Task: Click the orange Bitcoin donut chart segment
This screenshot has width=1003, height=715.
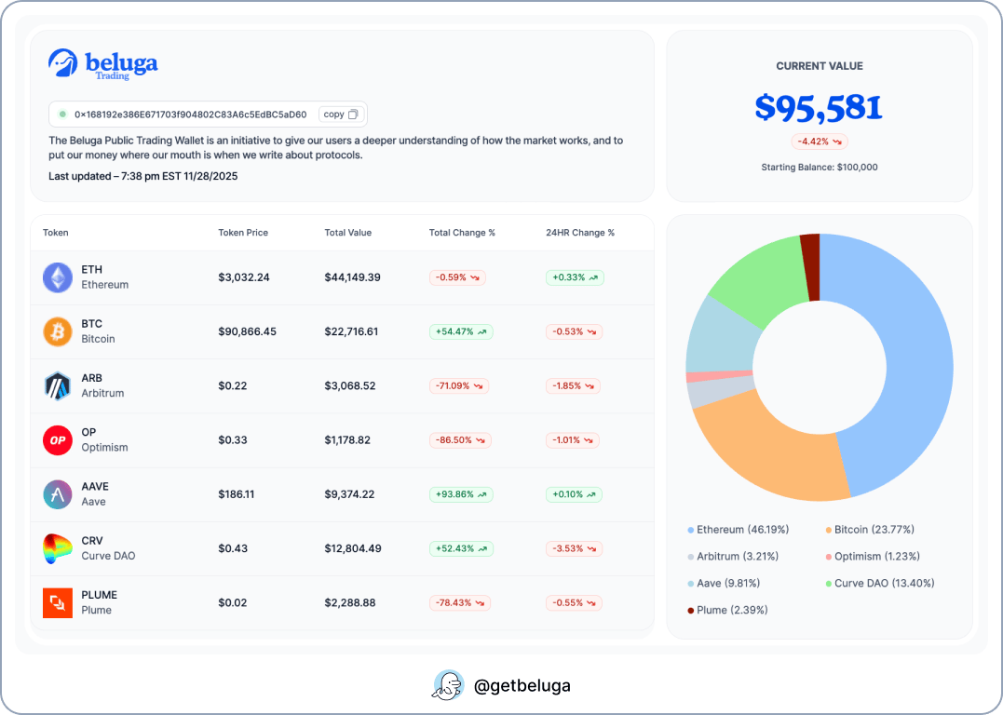Action: coord(778,452)
